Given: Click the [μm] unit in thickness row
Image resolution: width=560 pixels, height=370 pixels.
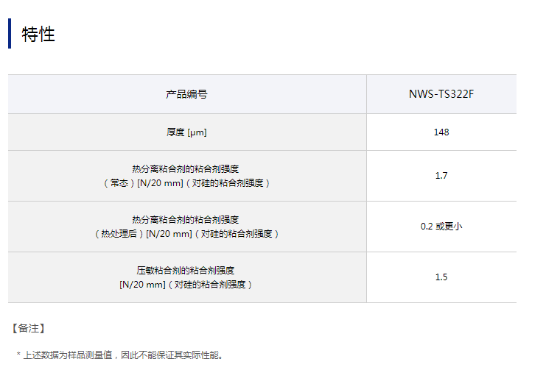Looking at the screenshot, I should (197, 132).
